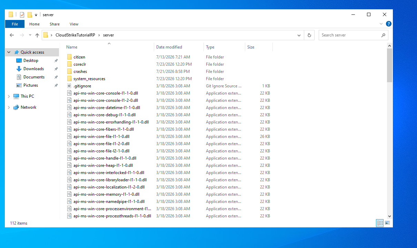
Task: Switch to the Large icons view button
Action: (x=387, y=223)
